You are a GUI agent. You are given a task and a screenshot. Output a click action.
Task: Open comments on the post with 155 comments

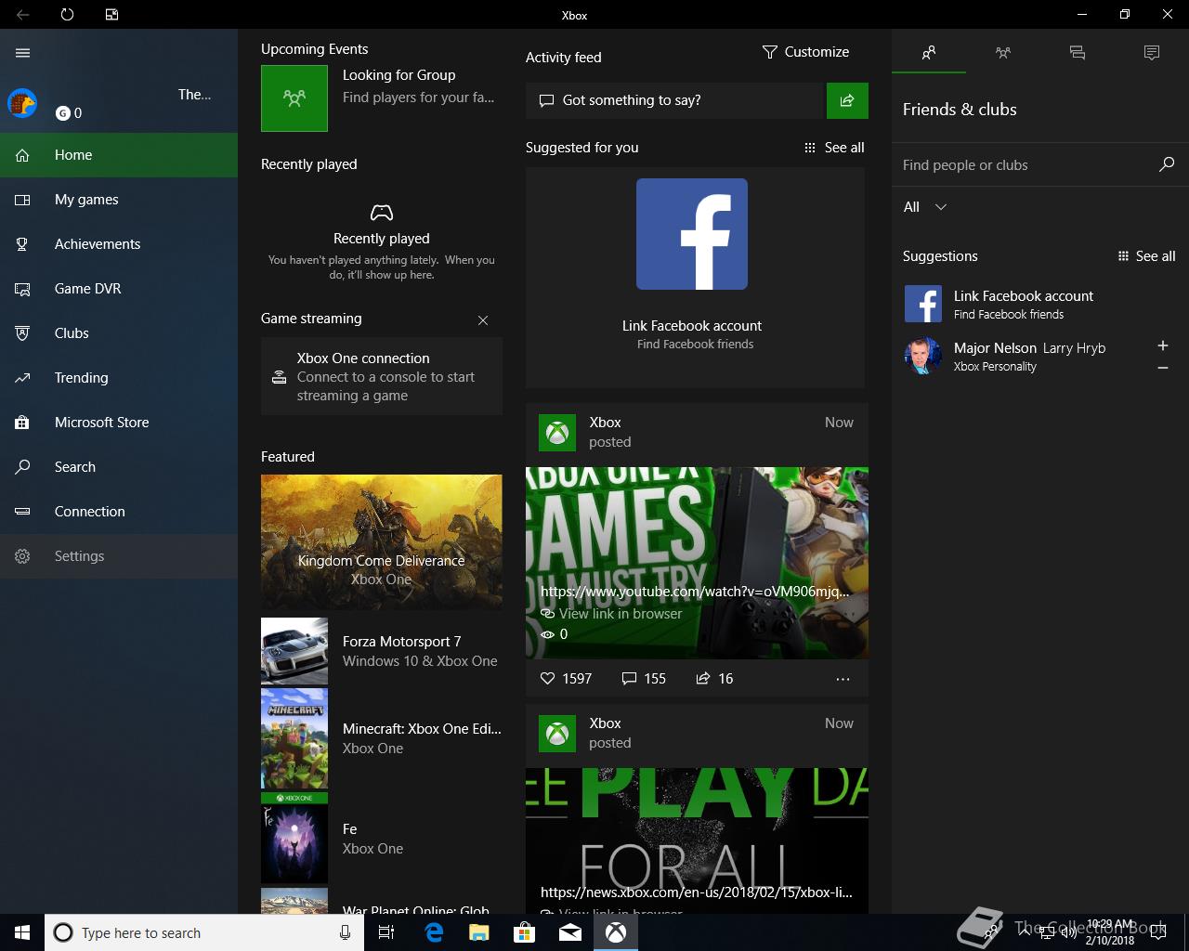(644, 679)
